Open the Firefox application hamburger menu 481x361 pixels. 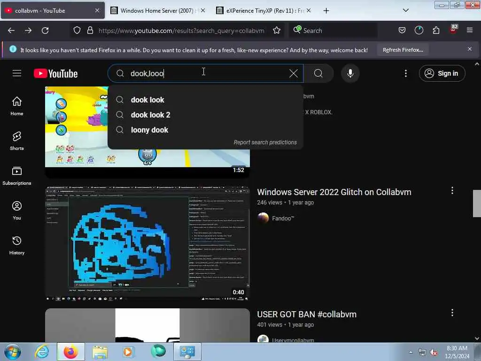(470, 31)
